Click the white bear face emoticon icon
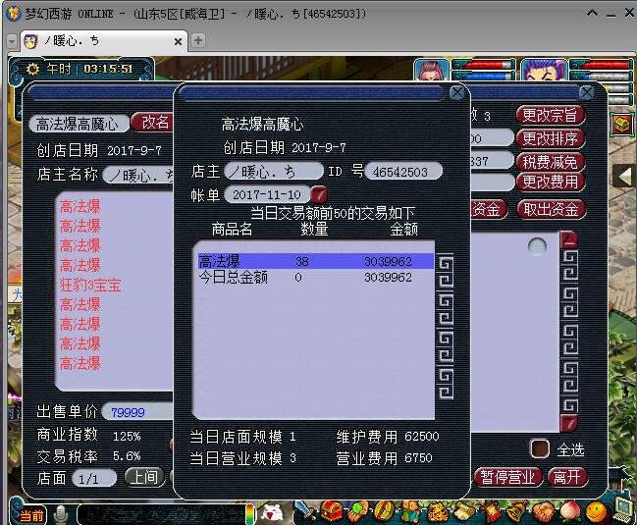This screenshot has width=637, height=525. (272, 512)
